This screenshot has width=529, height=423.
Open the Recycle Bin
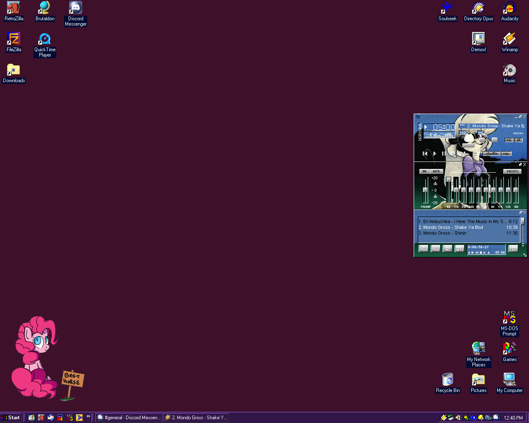coord(448,380)
